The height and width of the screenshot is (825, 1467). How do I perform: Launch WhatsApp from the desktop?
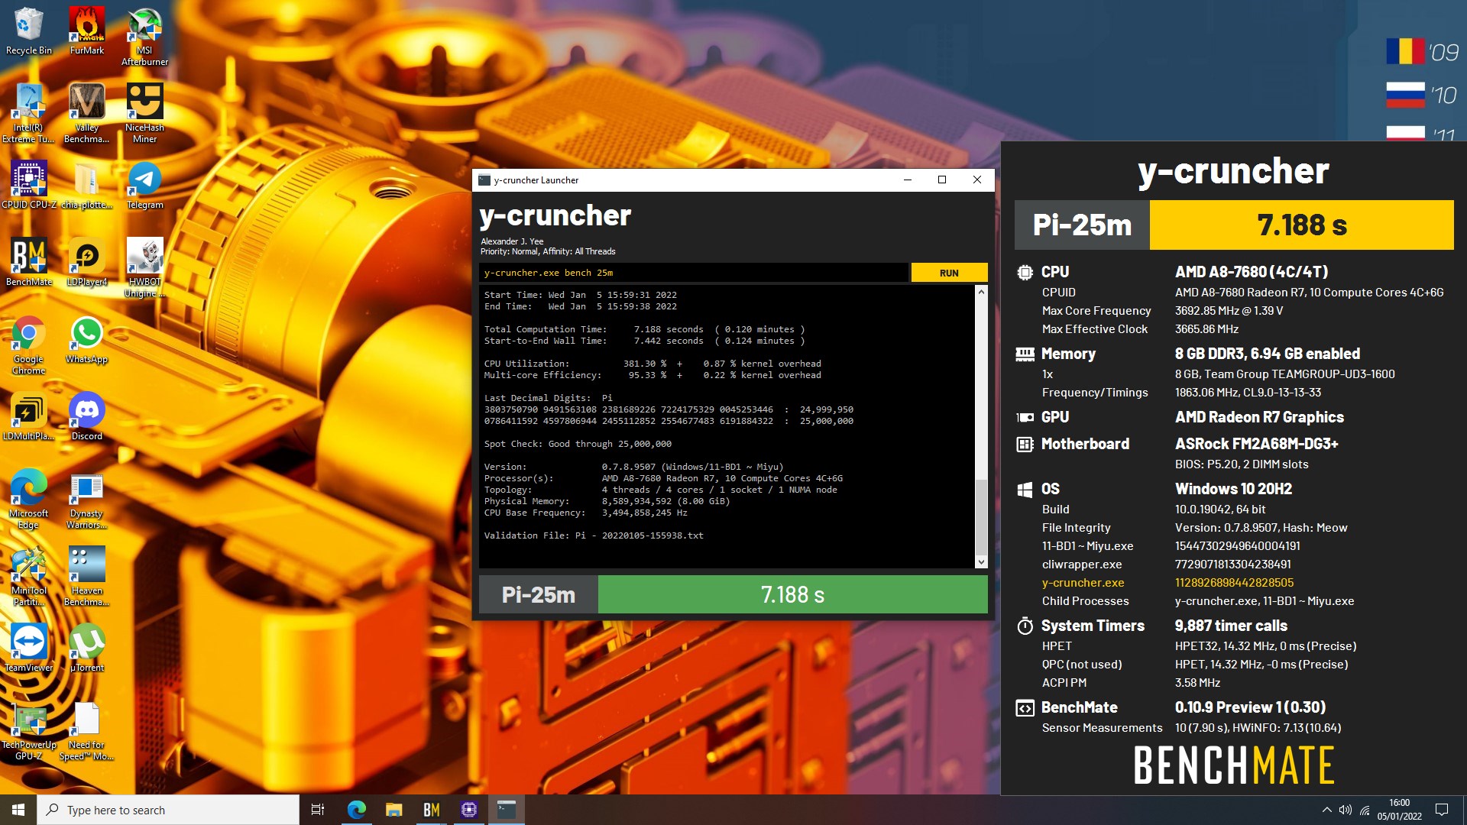[x=87, y=339]
